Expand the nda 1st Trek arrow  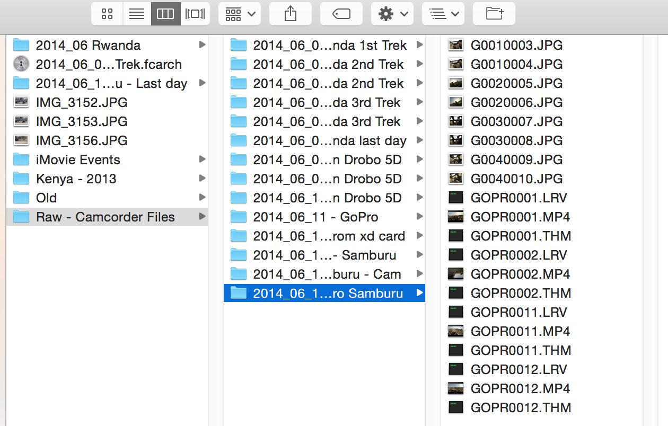[x=419, y=45]
